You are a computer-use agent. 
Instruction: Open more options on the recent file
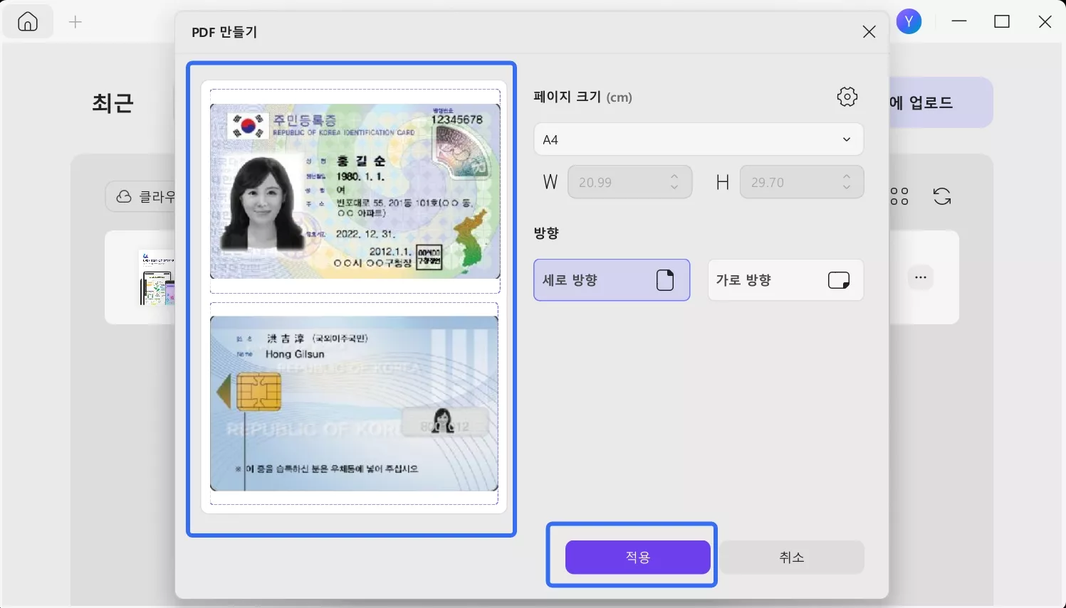[x=920, y=277]
